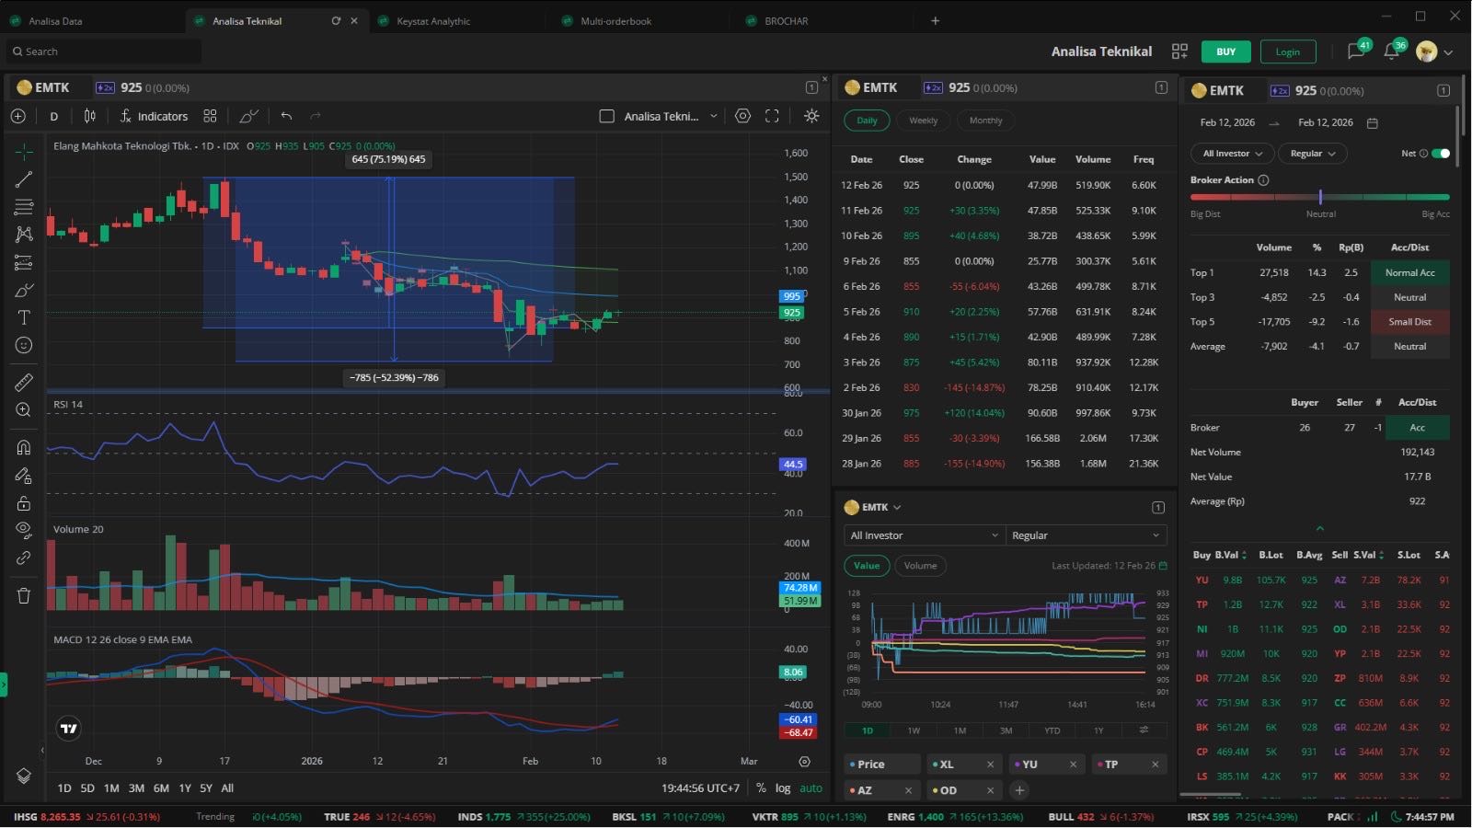Screen dimensions: 1472x828
Task: Select the trend line drawing tool
Action: tap(24, 179)
